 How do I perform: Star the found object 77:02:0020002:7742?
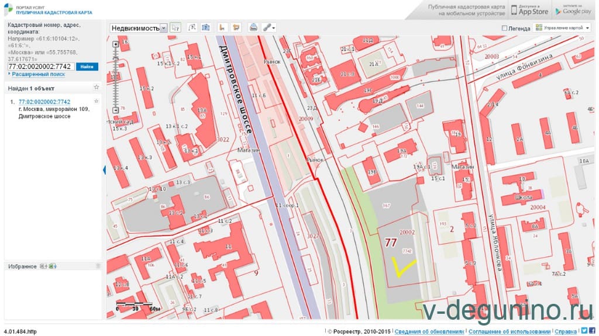click(97, 102)
